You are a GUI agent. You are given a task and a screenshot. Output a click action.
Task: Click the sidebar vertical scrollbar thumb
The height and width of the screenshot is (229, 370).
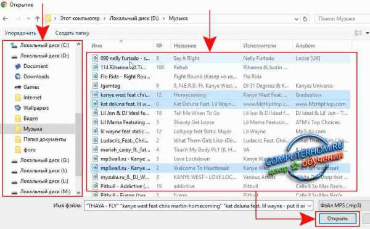pos(78,144)
